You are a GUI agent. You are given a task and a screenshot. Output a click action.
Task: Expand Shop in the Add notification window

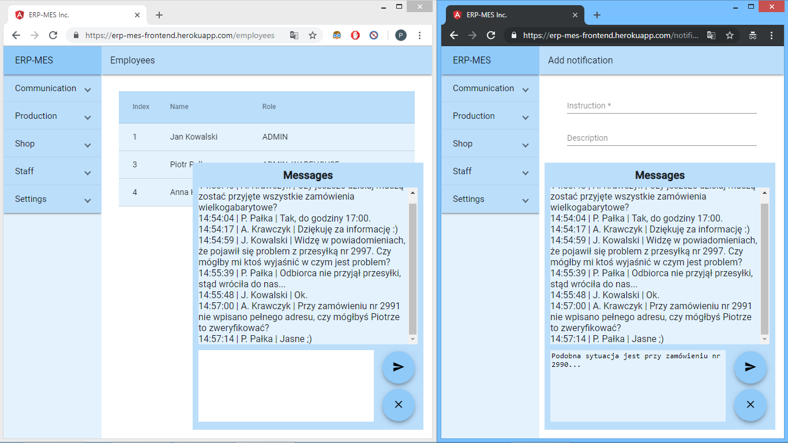(x=490, y=144)
